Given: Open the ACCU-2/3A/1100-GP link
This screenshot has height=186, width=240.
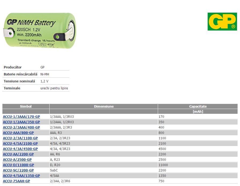Looking at the screenshot, I should (20, 138).
